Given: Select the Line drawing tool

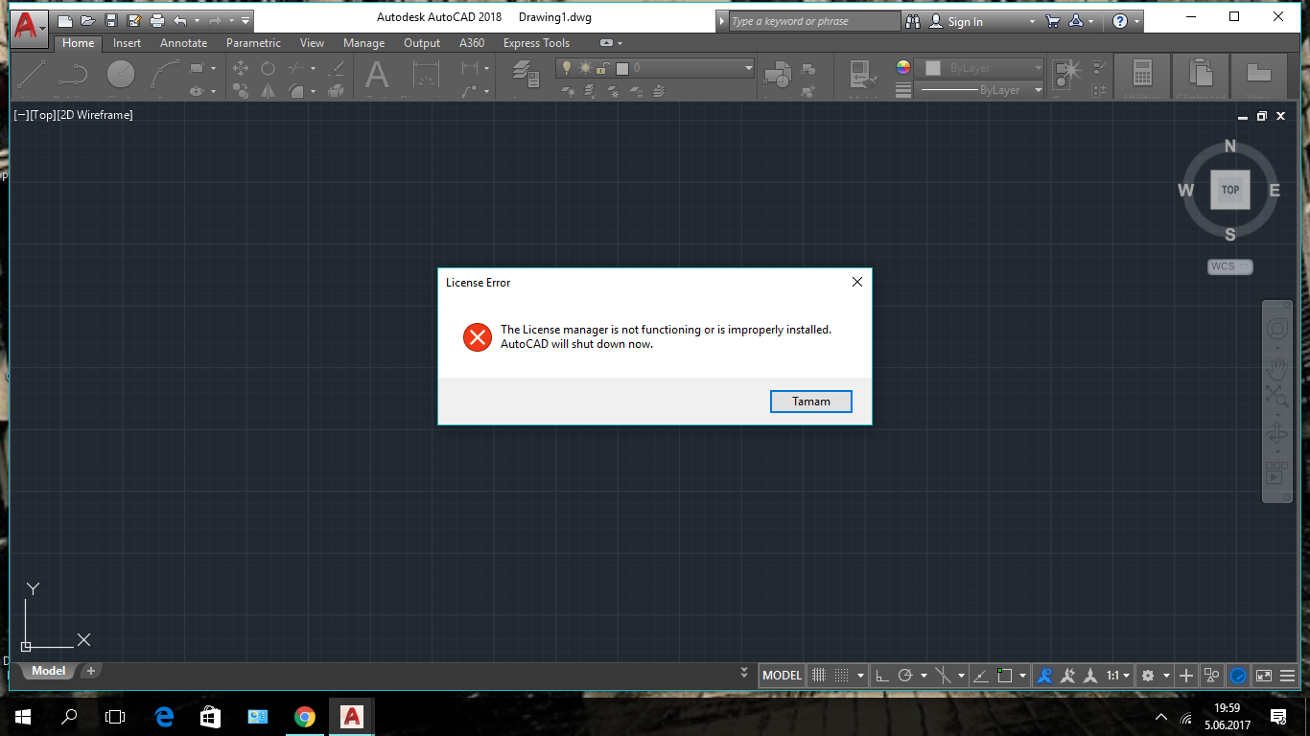Looking at the screenshot, I should pyautogui.click(x=29, y=73).
